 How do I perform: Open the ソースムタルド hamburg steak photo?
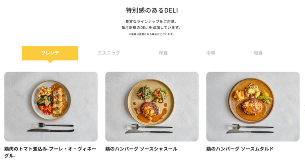coord(253,106)
